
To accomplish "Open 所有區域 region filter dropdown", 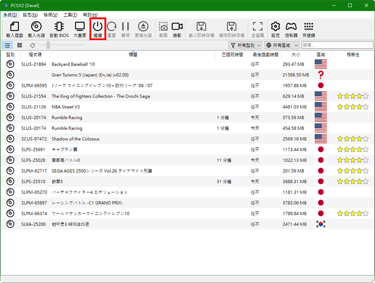I will click(281, 45).
